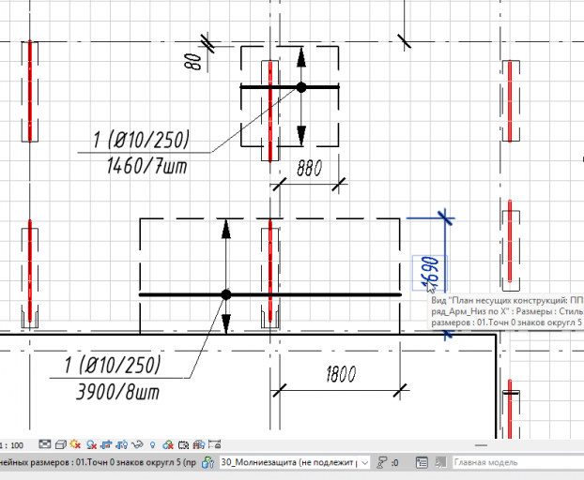Toggle Reveal Hidden Elements lightbulb
This screenshot has width=584, height=480.
(x=152, y=444)
